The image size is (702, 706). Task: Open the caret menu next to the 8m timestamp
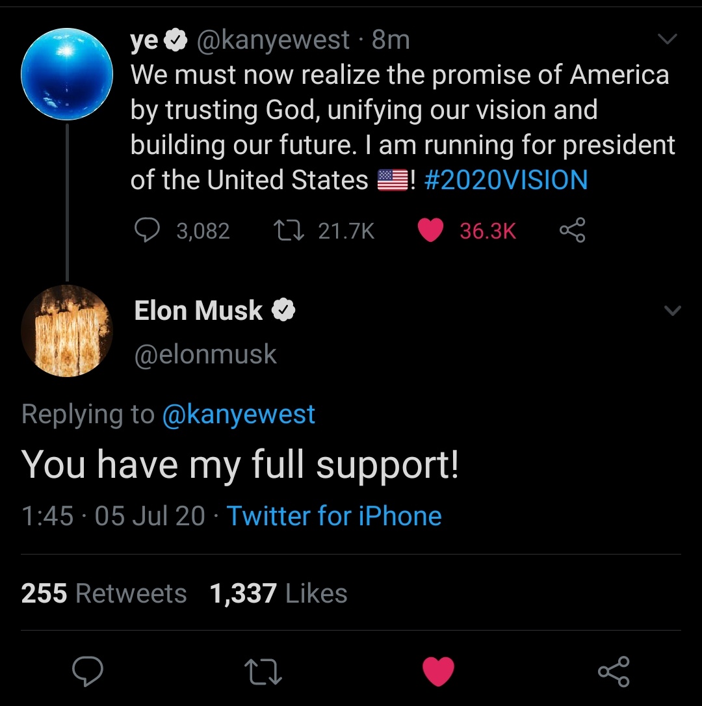click(668, 39)
